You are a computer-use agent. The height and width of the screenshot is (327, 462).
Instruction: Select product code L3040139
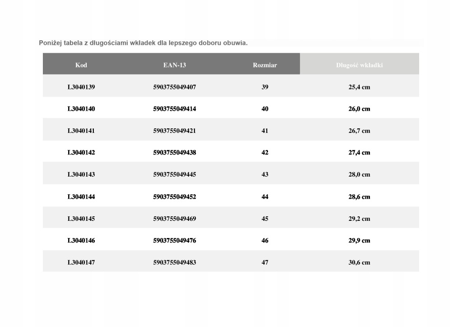81,87
